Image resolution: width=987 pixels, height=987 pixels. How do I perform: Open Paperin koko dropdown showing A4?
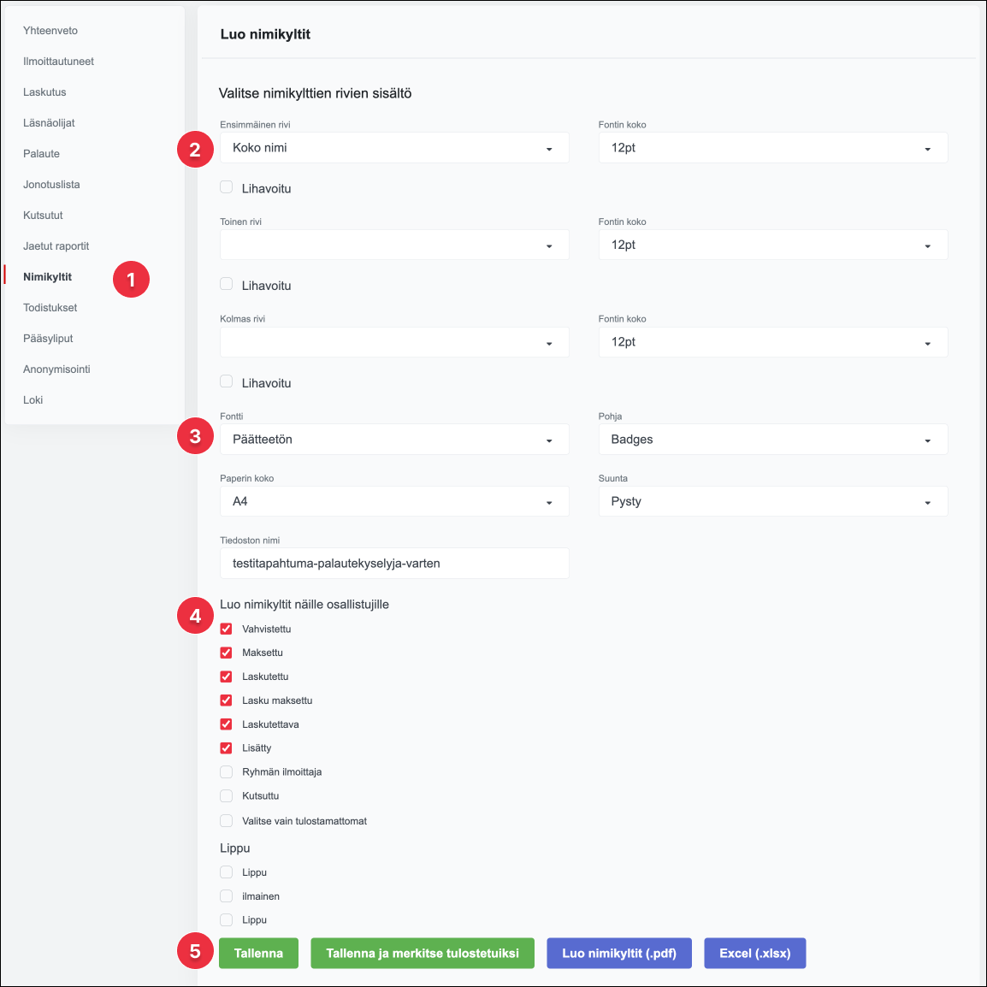(x=394, y=502)
